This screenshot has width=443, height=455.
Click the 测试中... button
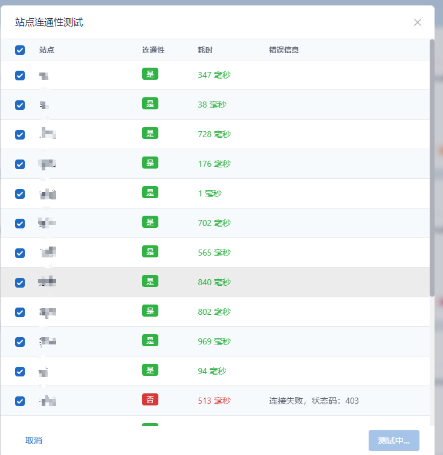pyautogui.click(x=394, y=440)
